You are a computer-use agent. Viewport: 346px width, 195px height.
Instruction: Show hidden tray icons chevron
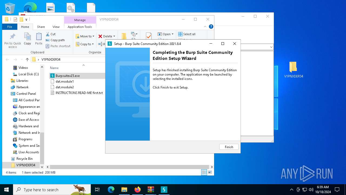click(291, 190)
